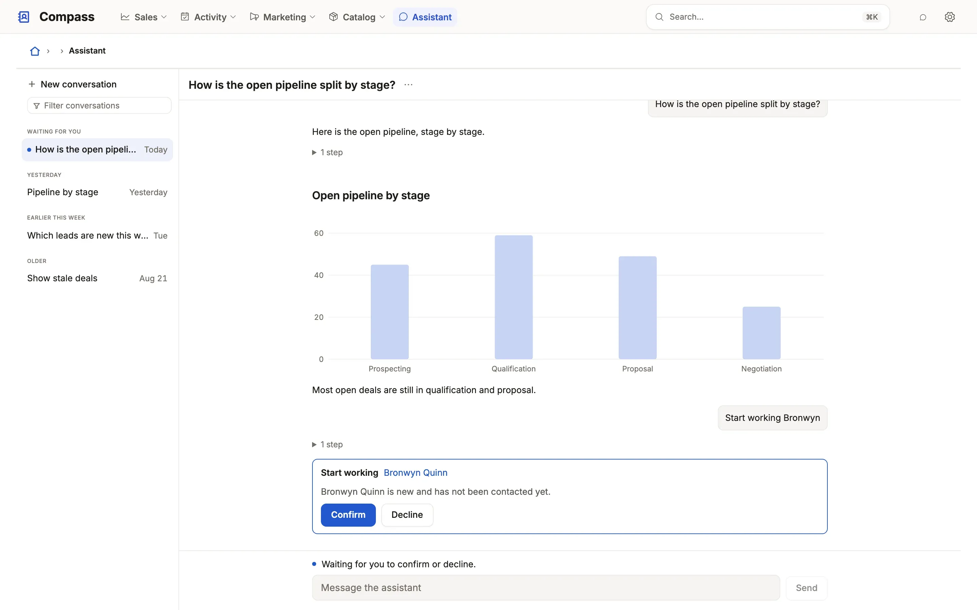Click the Waiting for you to confirm status
This screenshot has height=610, width=977.
399,564
